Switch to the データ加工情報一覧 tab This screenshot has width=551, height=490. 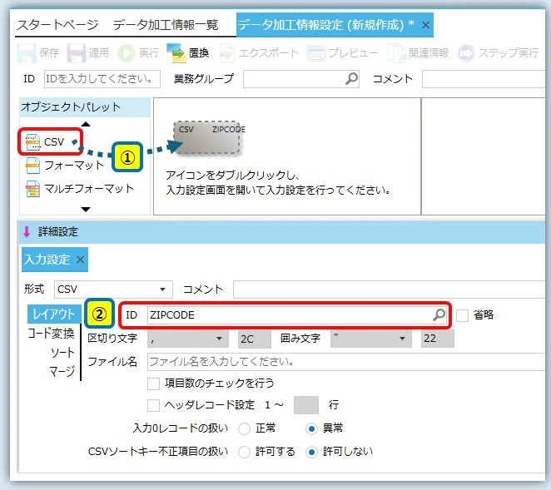coord(166,25)
